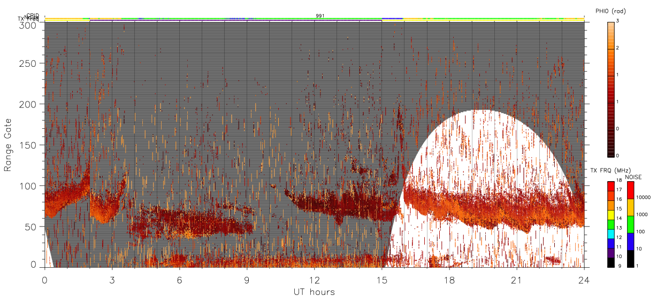
Task: Click Range Gate tick label "250"
Action: point(29,63)
